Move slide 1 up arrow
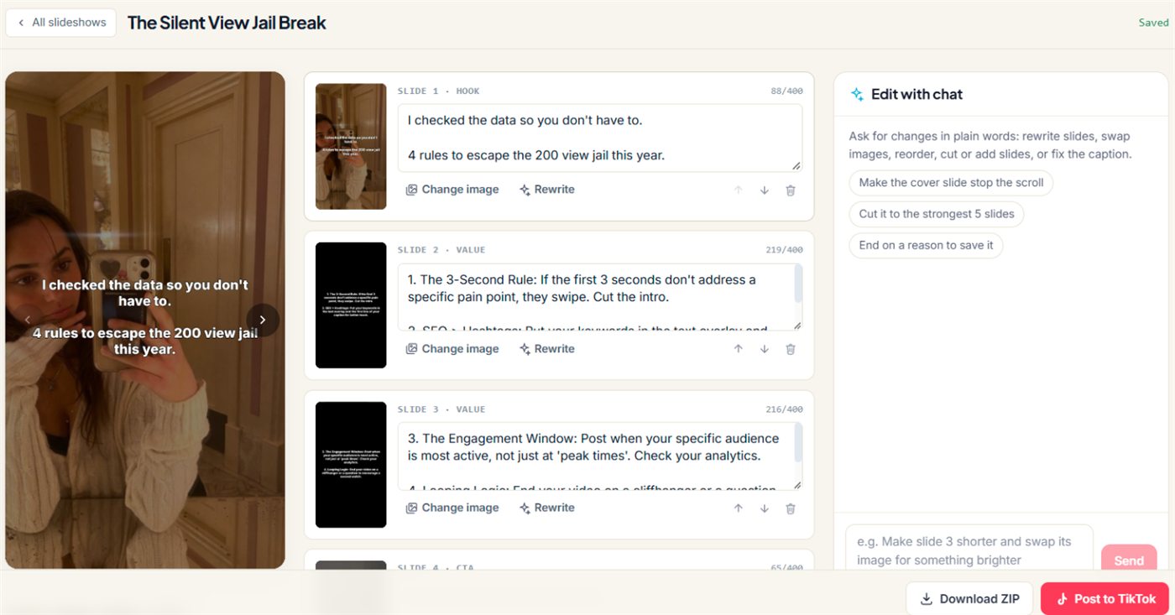 click(739, 190)
